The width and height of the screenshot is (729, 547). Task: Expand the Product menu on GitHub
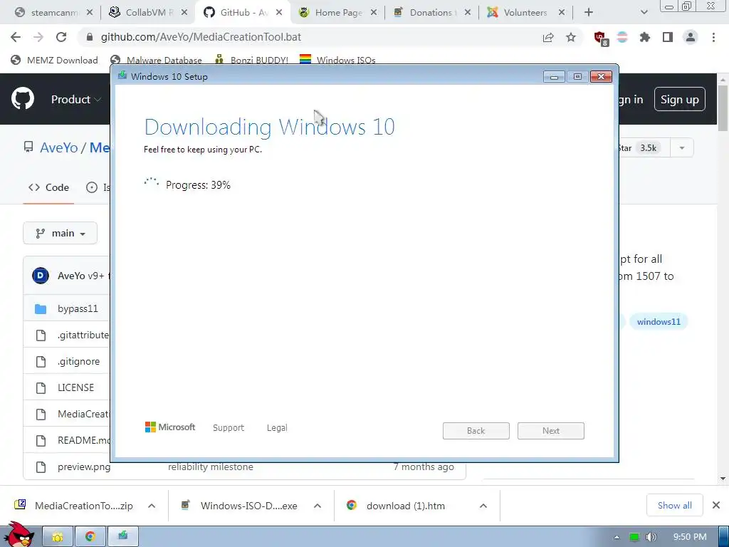[x=75, y=99]
